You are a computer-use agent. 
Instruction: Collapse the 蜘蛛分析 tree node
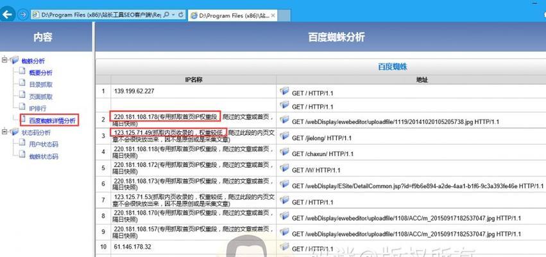[4, 60]
